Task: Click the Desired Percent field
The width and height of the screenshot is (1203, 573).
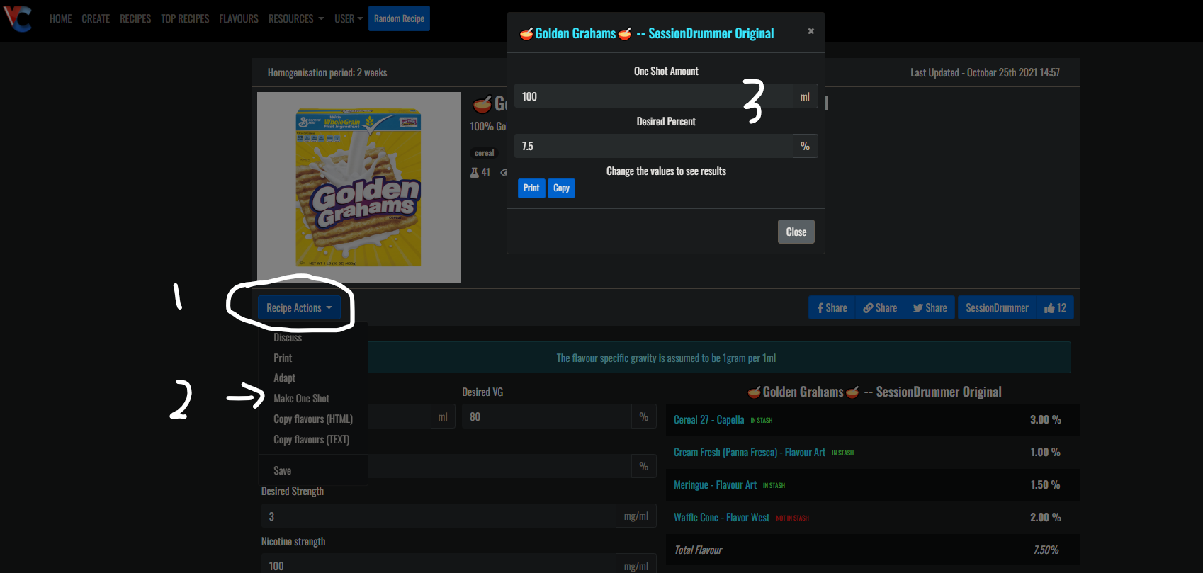Action: coord(653,146)
